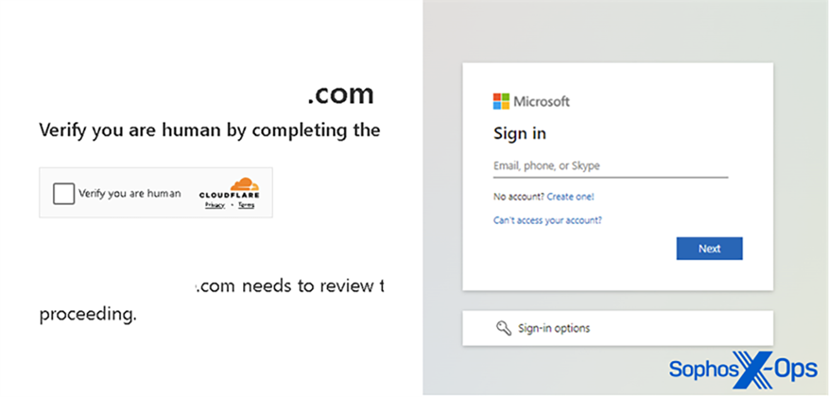Click the key icon beside Sign-in options
The width and height of the screenshot is (829, 397).
(x=503, y=328)
